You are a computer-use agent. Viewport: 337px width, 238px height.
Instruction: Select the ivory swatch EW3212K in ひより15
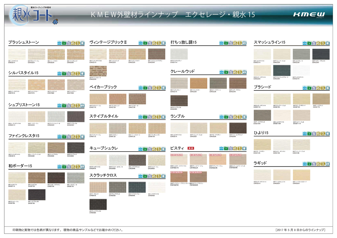point(262,145)
